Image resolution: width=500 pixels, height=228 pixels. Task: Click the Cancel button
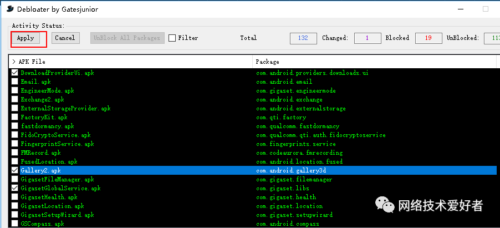point(65,38)
